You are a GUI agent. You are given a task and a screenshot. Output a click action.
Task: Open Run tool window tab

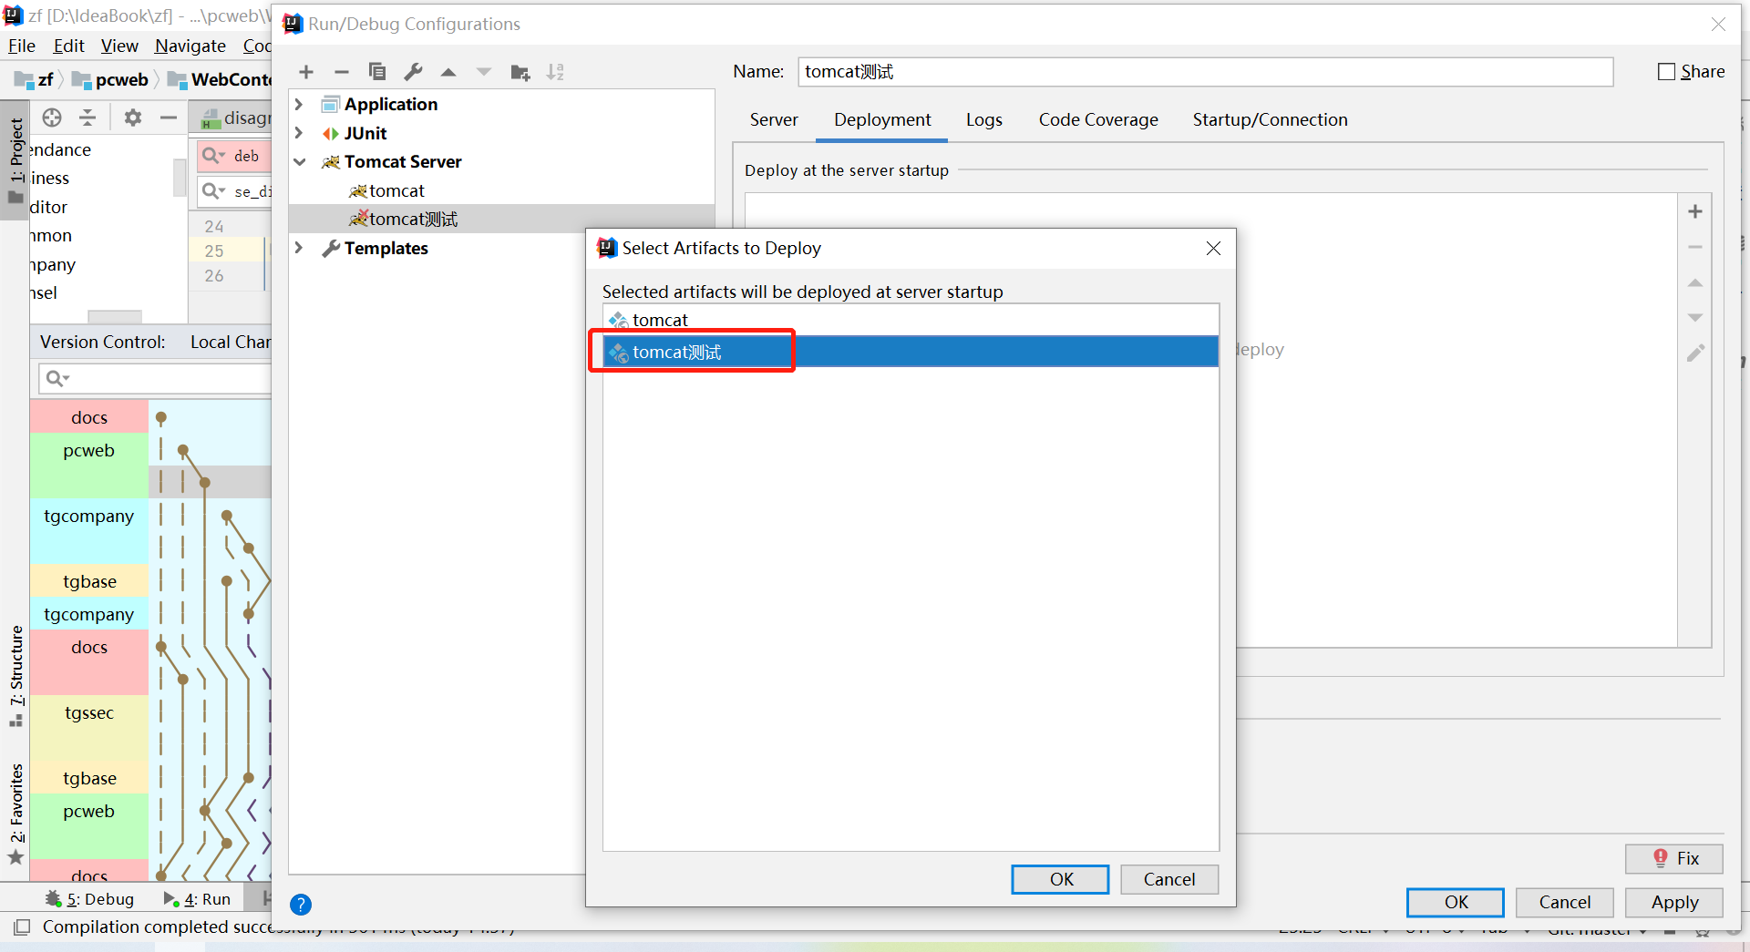[x=197, y=899]
